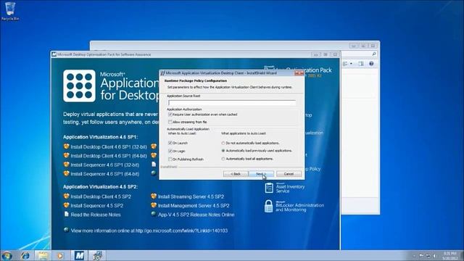Image resolution: width=464 pixels, height=261 pixels.
Task: Click the BitLocker padlock icon
Action: tap(269, 206)
